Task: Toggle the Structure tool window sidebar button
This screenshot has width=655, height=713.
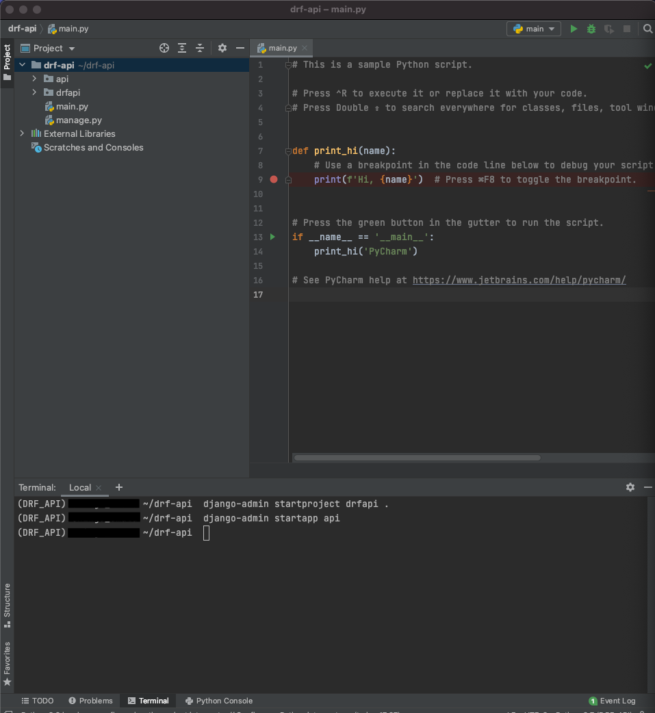Action: (x=7, y=605)
